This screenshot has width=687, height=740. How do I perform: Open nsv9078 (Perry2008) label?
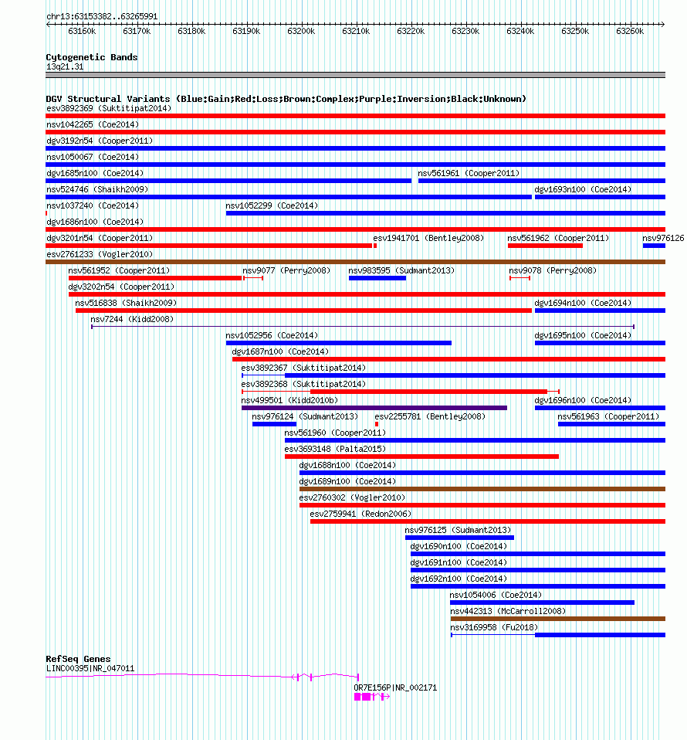pos(553,270)
